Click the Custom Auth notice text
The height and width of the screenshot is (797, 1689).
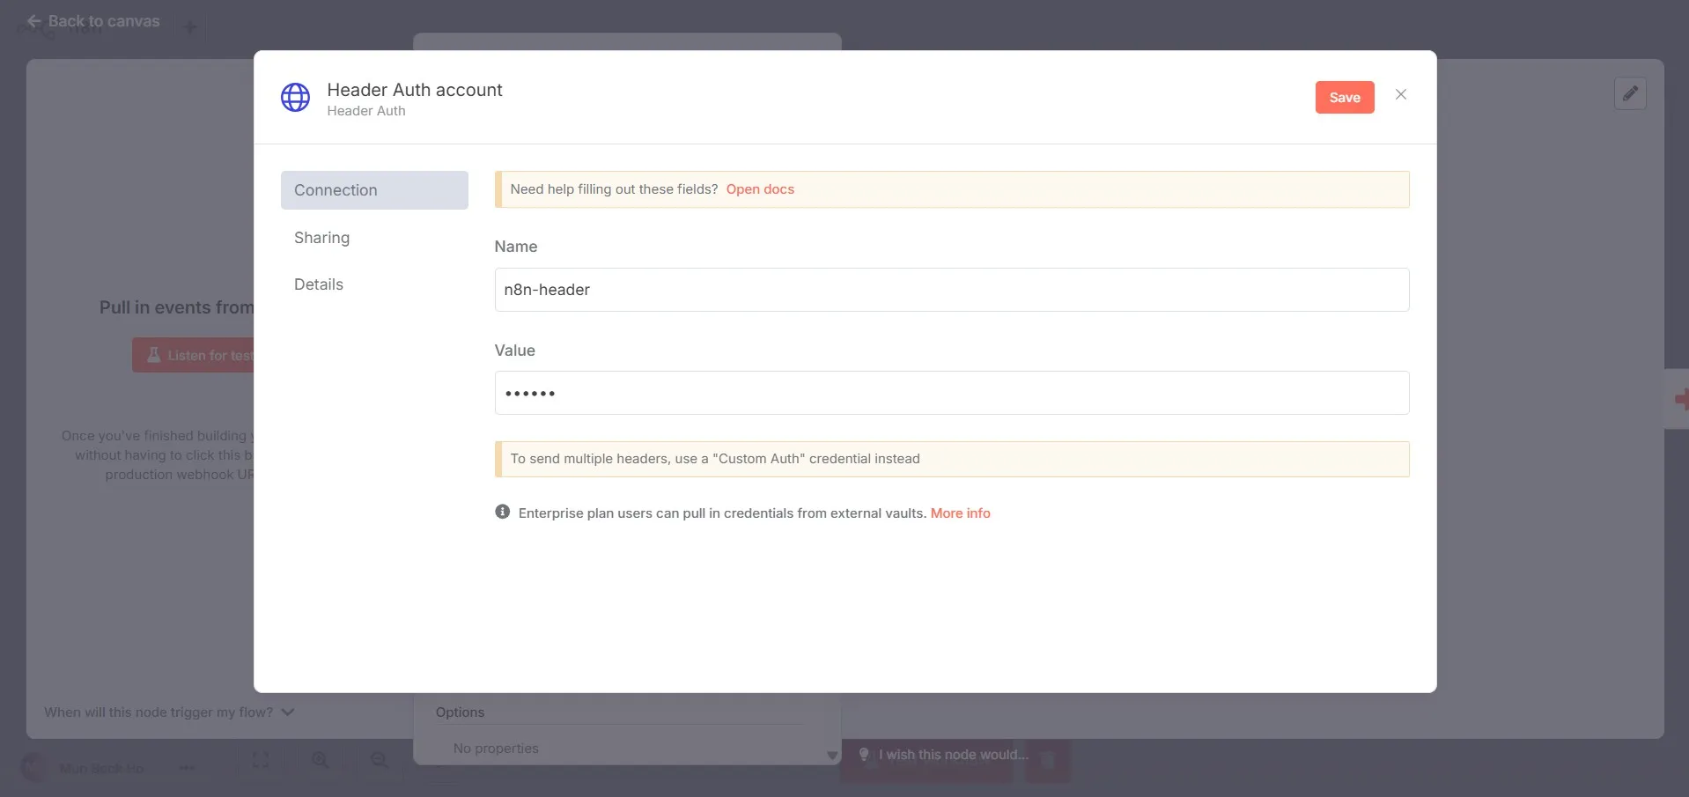tap(715, 459)
